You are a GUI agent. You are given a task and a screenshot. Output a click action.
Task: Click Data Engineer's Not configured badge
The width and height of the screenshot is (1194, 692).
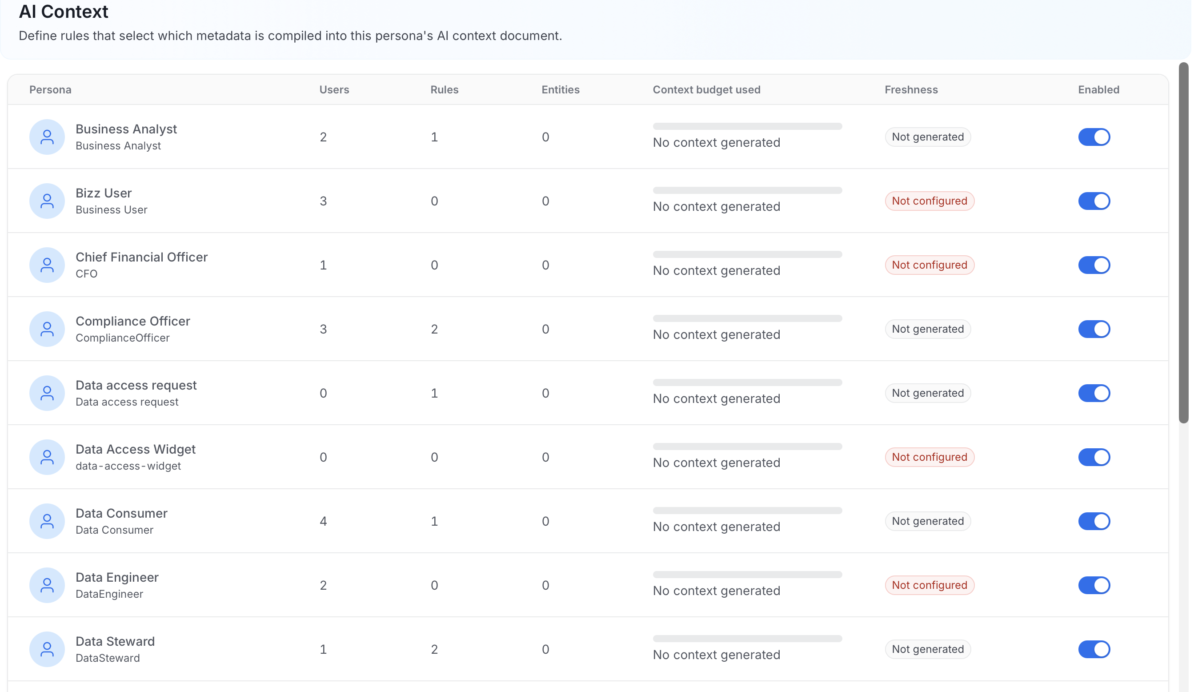click(x=929, y=585)
